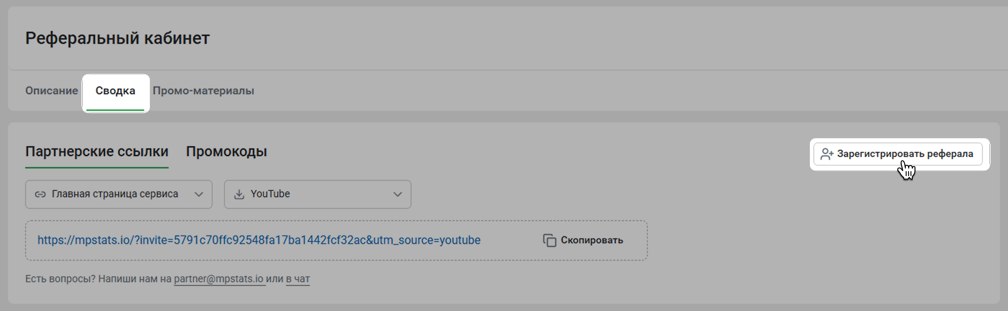Open the support chat via в чат link
Screen dimensions: 1008x311
298,279
